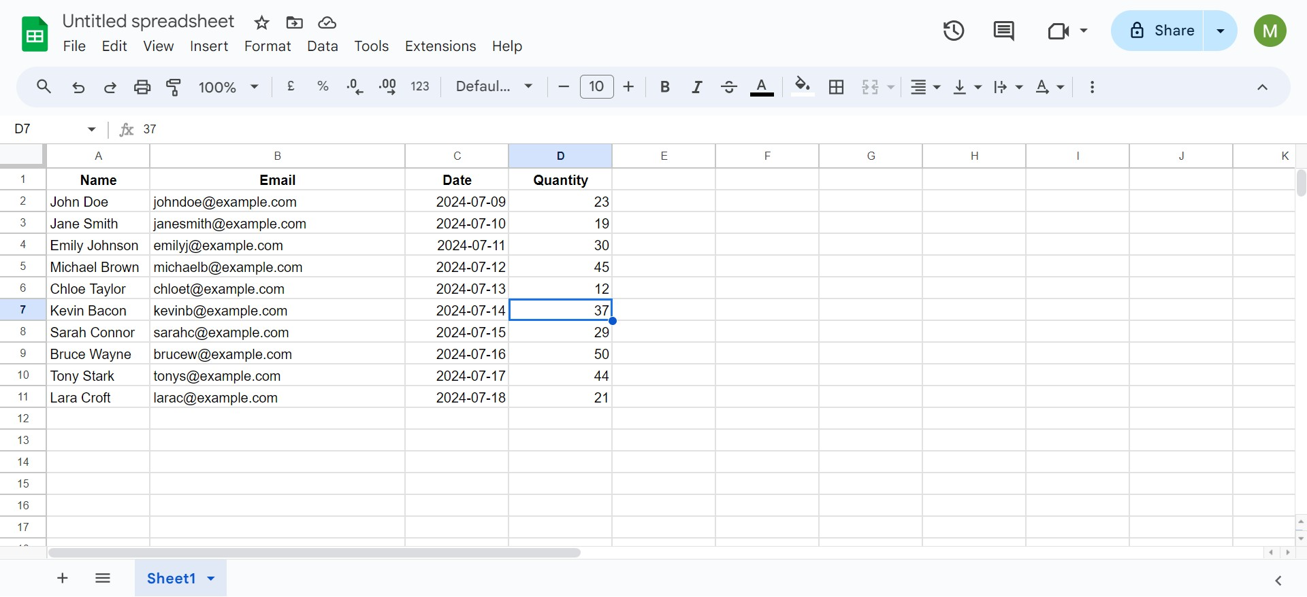This screenshot has width=1307, height=597.
Task: Toggle bold formatting
Action: pyautogui.click(x=665, y=87)
